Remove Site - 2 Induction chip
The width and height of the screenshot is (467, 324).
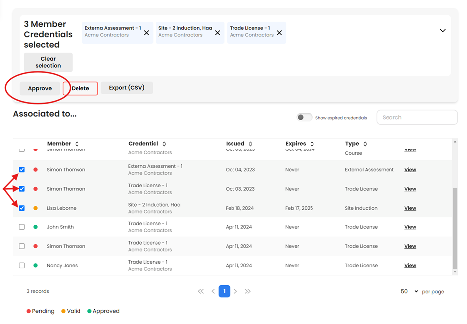point(217,33)
